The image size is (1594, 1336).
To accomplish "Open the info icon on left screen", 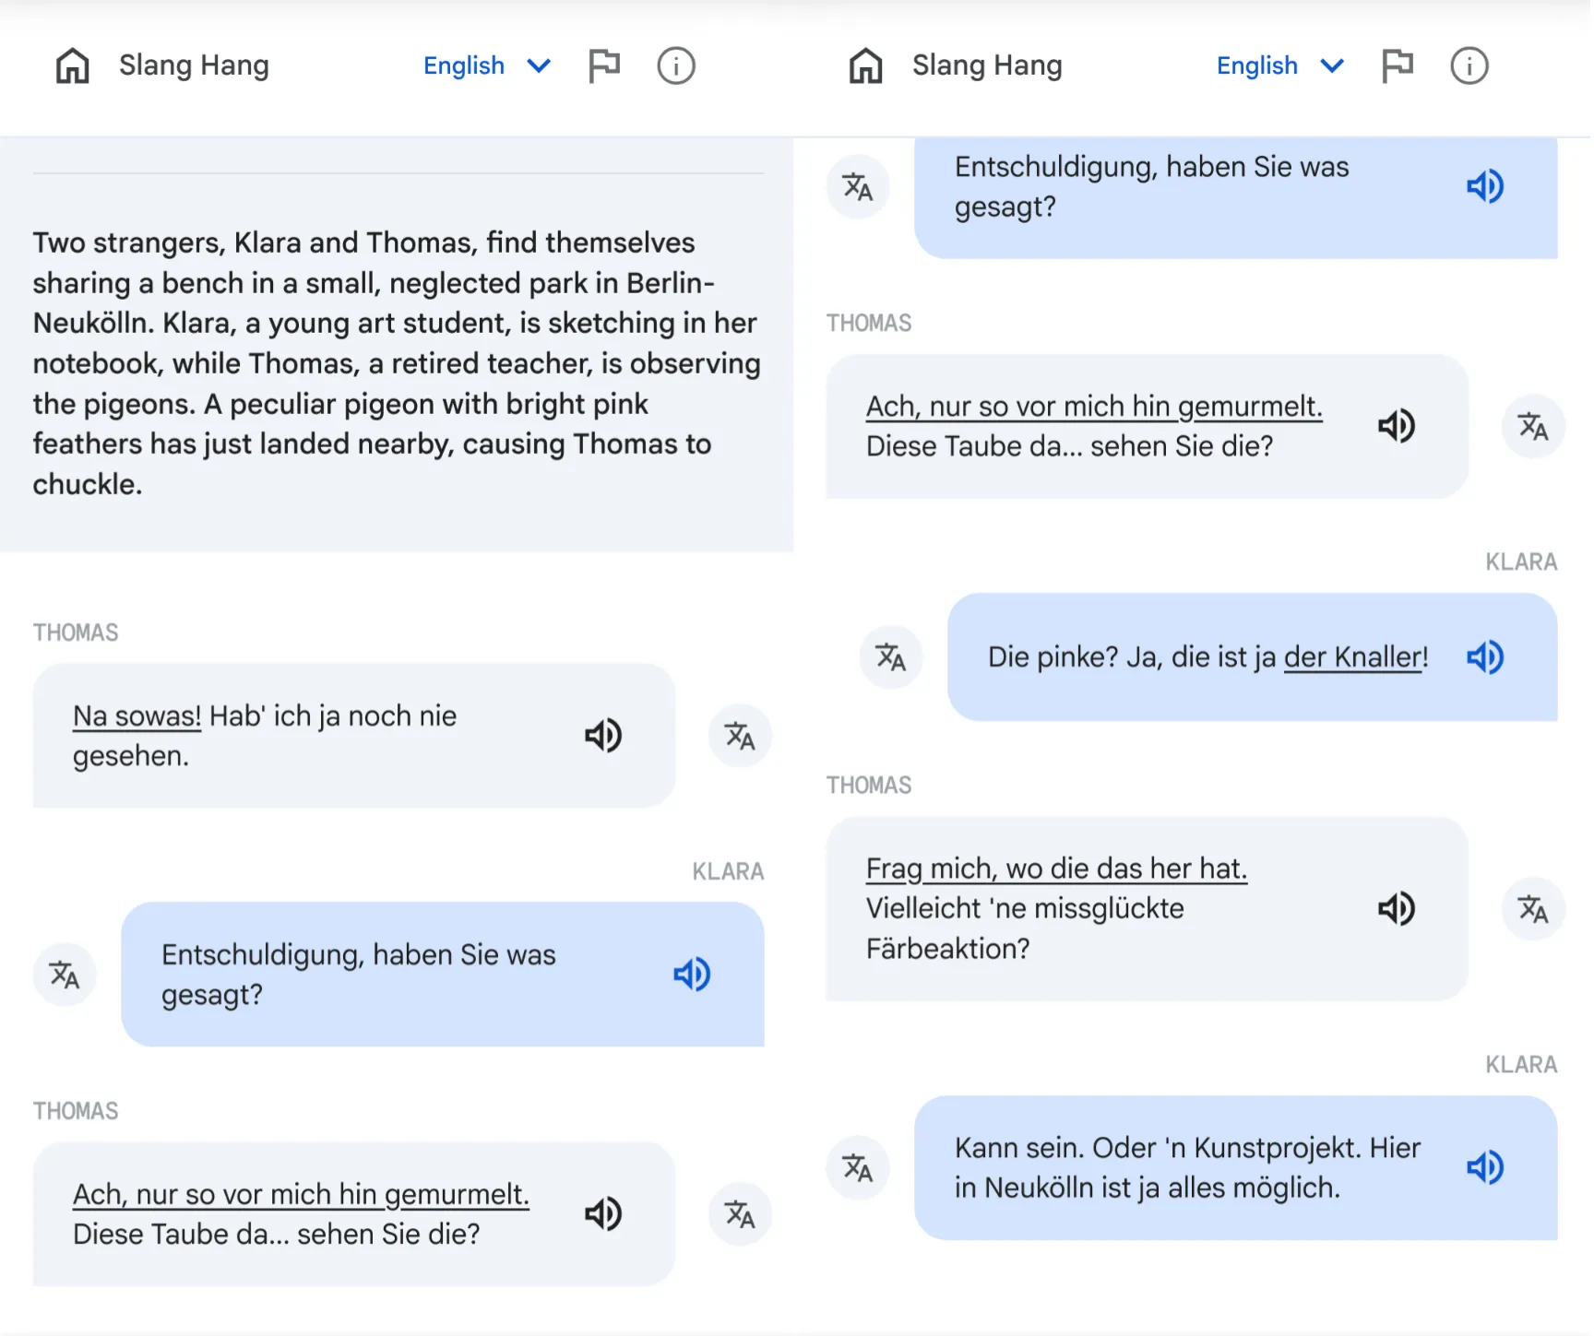I will coord(675,65).
